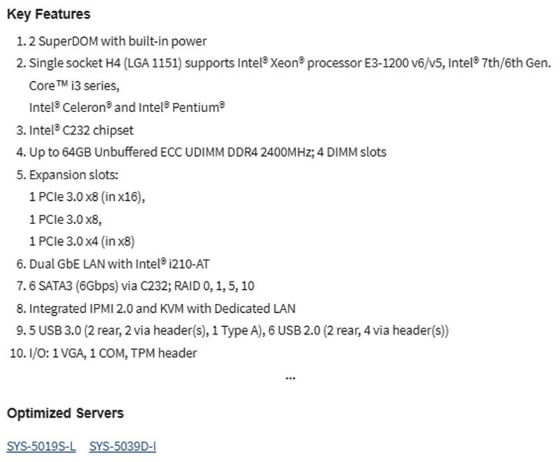Image resolution: width=560 pixels, height=462 pixels.
Task: Click the standalone PCIe 3.0 x8 line
Action: tap(65, 219)
